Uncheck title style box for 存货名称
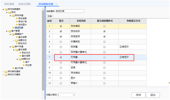This screenshot has width=170, height=100. click(104, 31)
